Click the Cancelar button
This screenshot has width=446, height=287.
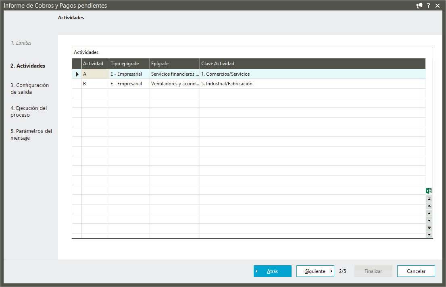coord(416,271)
